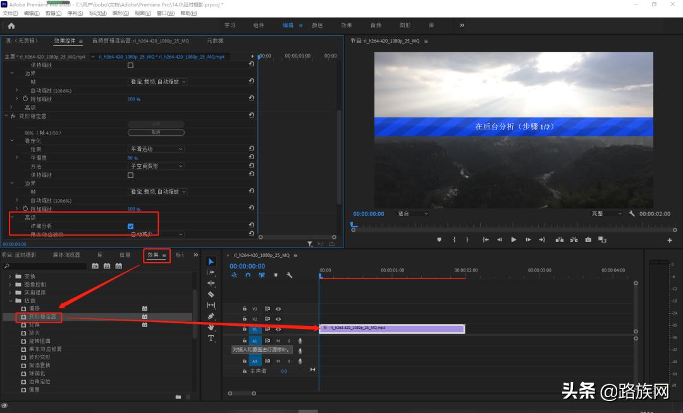Screen dimensions: 683x413
Task: Select the Snap magnet icon in timeline
Action: [248, 275]
